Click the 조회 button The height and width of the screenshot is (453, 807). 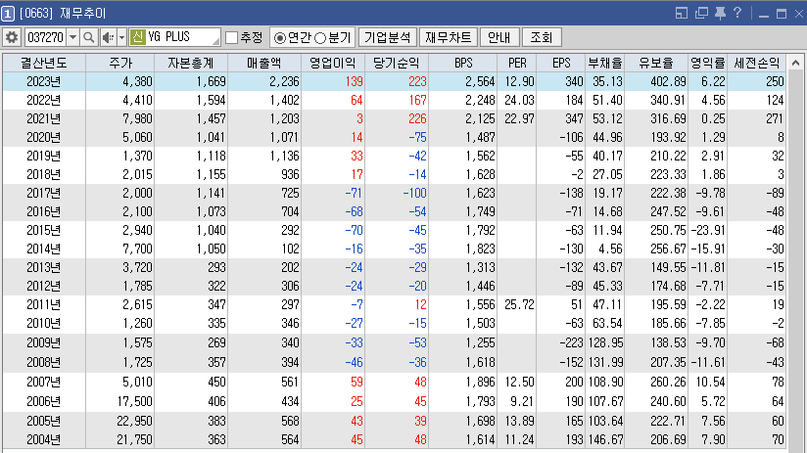[x=542, y=37]
